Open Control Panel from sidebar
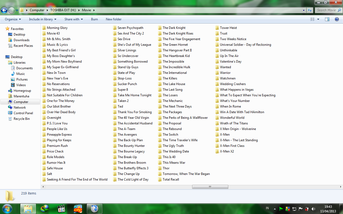The height and width of the screenshot is (214, 343). pos(23,113)
